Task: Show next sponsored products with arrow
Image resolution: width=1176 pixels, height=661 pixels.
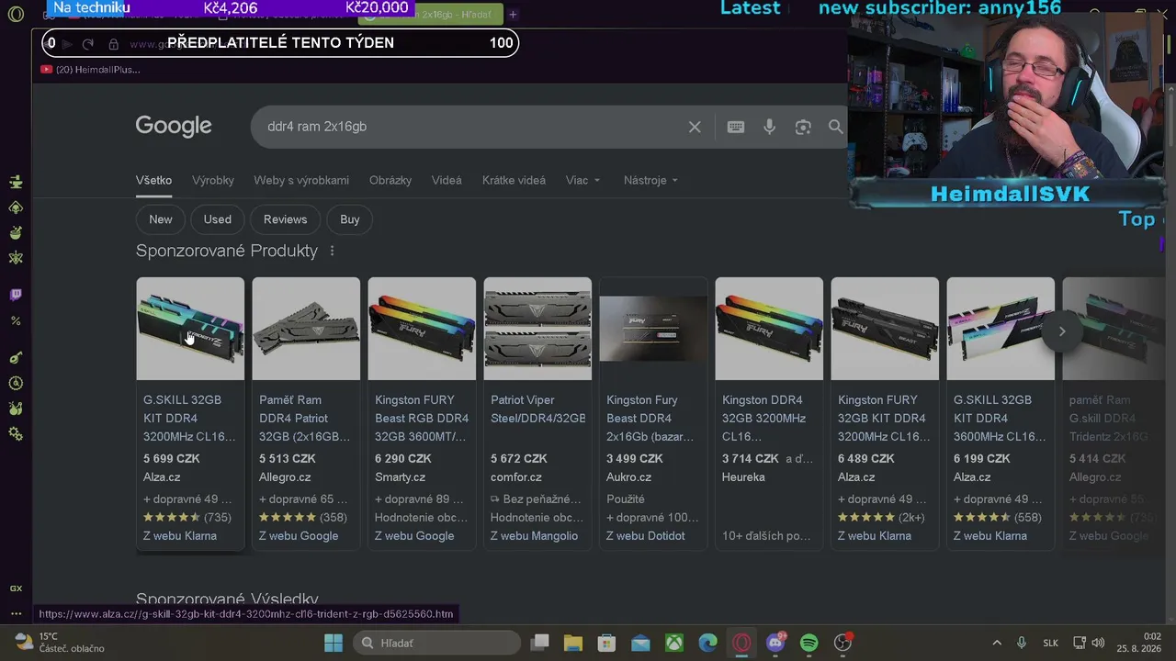Action: click(x=1061, y=331)
